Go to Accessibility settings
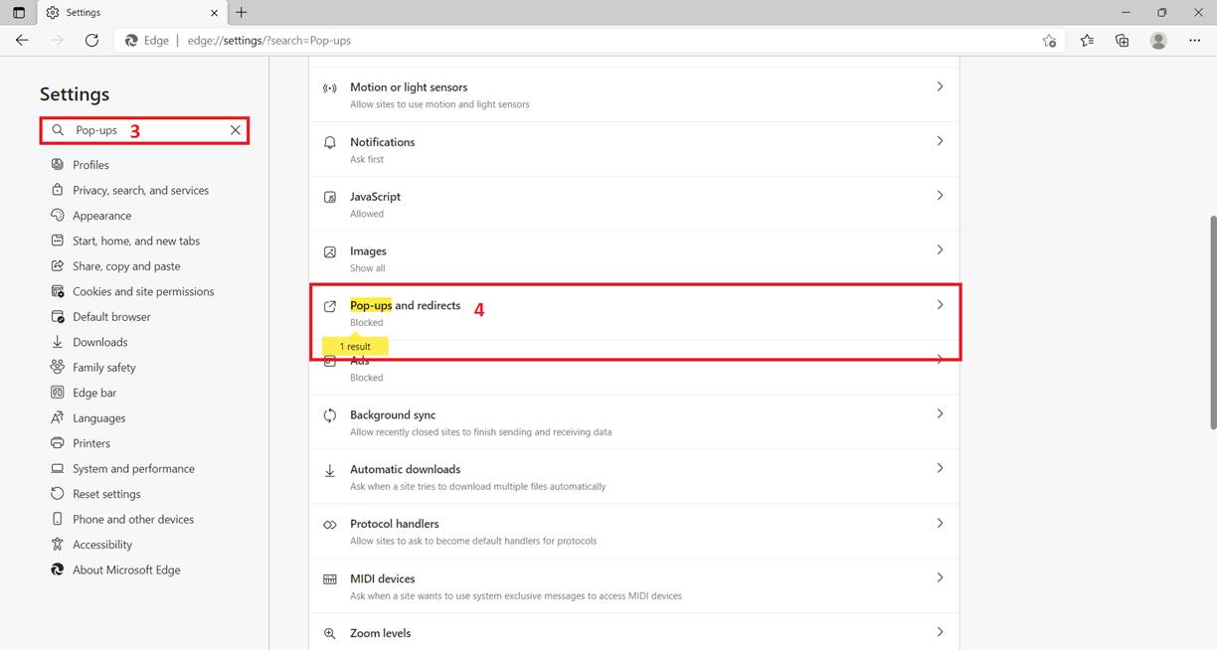The width and height of the screenshot is (1217, 650). [x=102, y=545]
